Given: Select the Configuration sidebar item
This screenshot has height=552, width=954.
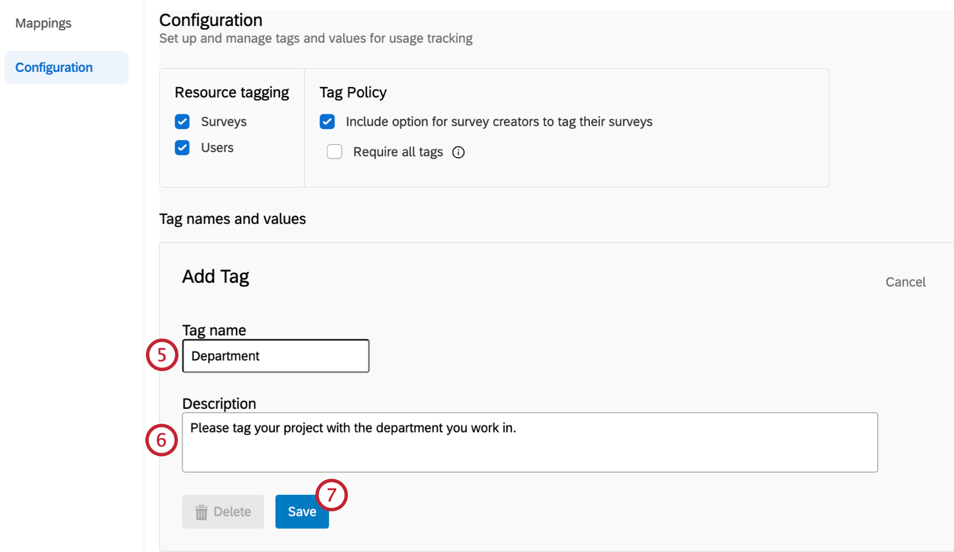Looking at the screenshot, I should 54,67.
